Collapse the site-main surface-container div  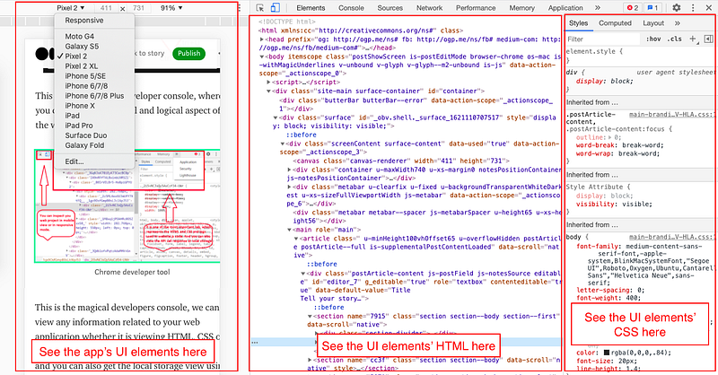point(268,92)
